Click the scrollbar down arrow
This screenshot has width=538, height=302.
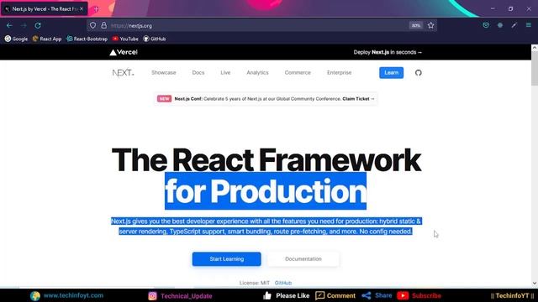pyautogui.click(x=535, y=284)
